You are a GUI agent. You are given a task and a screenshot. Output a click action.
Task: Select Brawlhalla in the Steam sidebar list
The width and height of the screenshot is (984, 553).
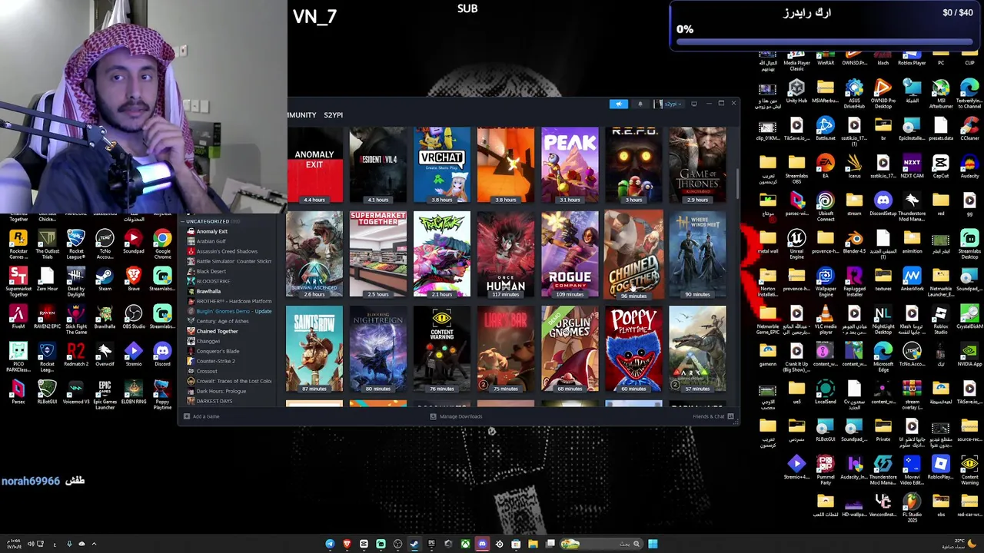pos(208,291)
